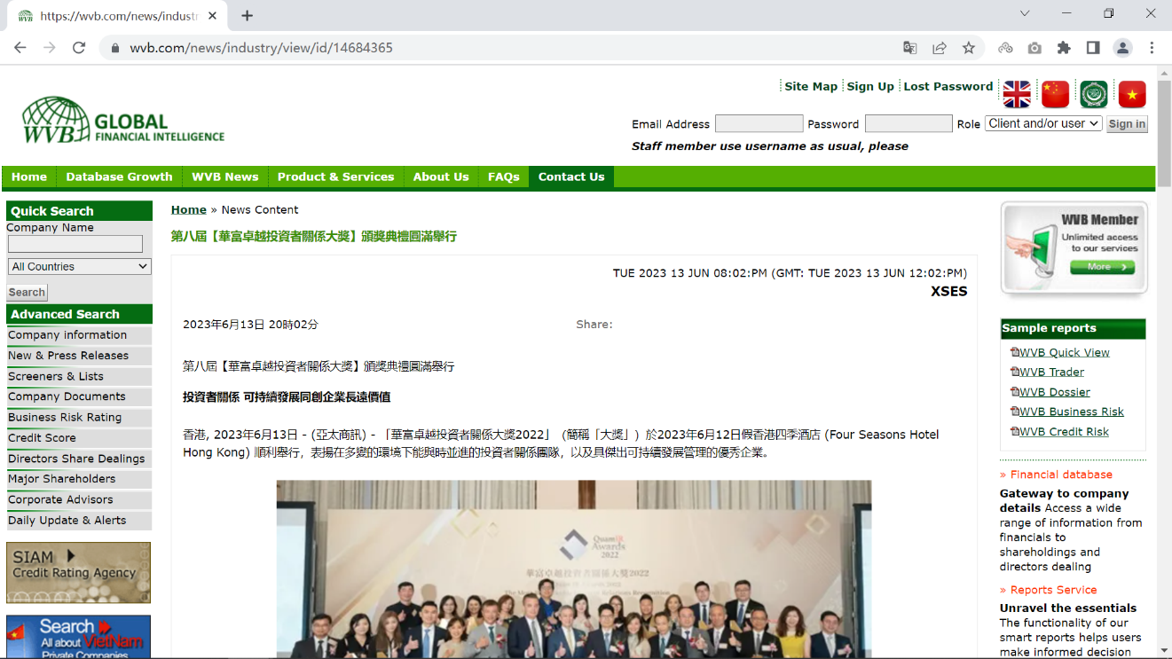1172x659 pixels.
Task: Follow the Home breadcrumb link
Action: click(188, 209)
